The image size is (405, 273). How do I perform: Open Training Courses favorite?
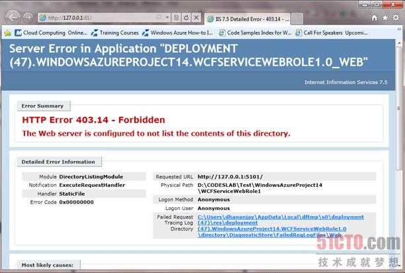click(x=115, y=33)
